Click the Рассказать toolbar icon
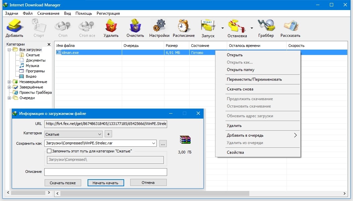This screenshot has width=353, height=201. point(290,26)
